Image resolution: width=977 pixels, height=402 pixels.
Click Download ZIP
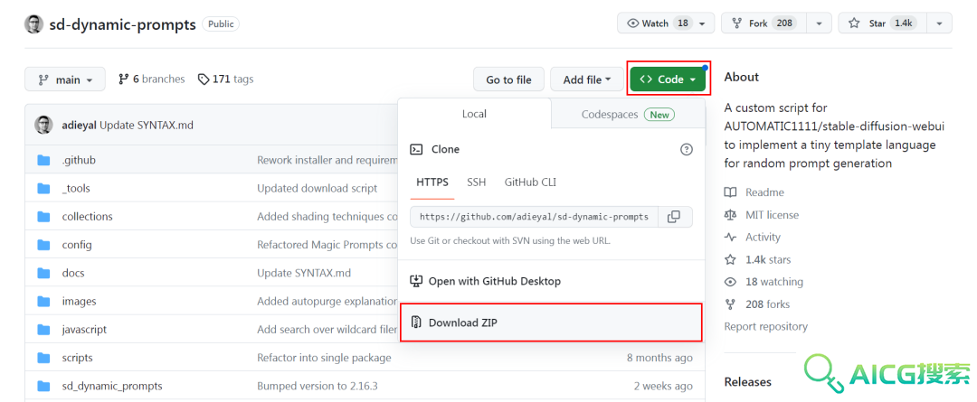point(551,323)
